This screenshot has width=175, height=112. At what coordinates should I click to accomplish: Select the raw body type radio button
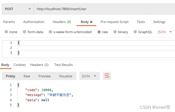(99, 32)
